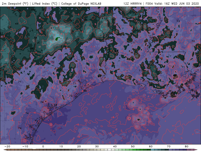Click the 0 label on the color scale

[43, 146]
